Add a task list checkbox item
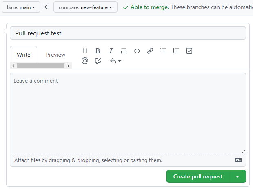253x189 pixels. point(189,51)
